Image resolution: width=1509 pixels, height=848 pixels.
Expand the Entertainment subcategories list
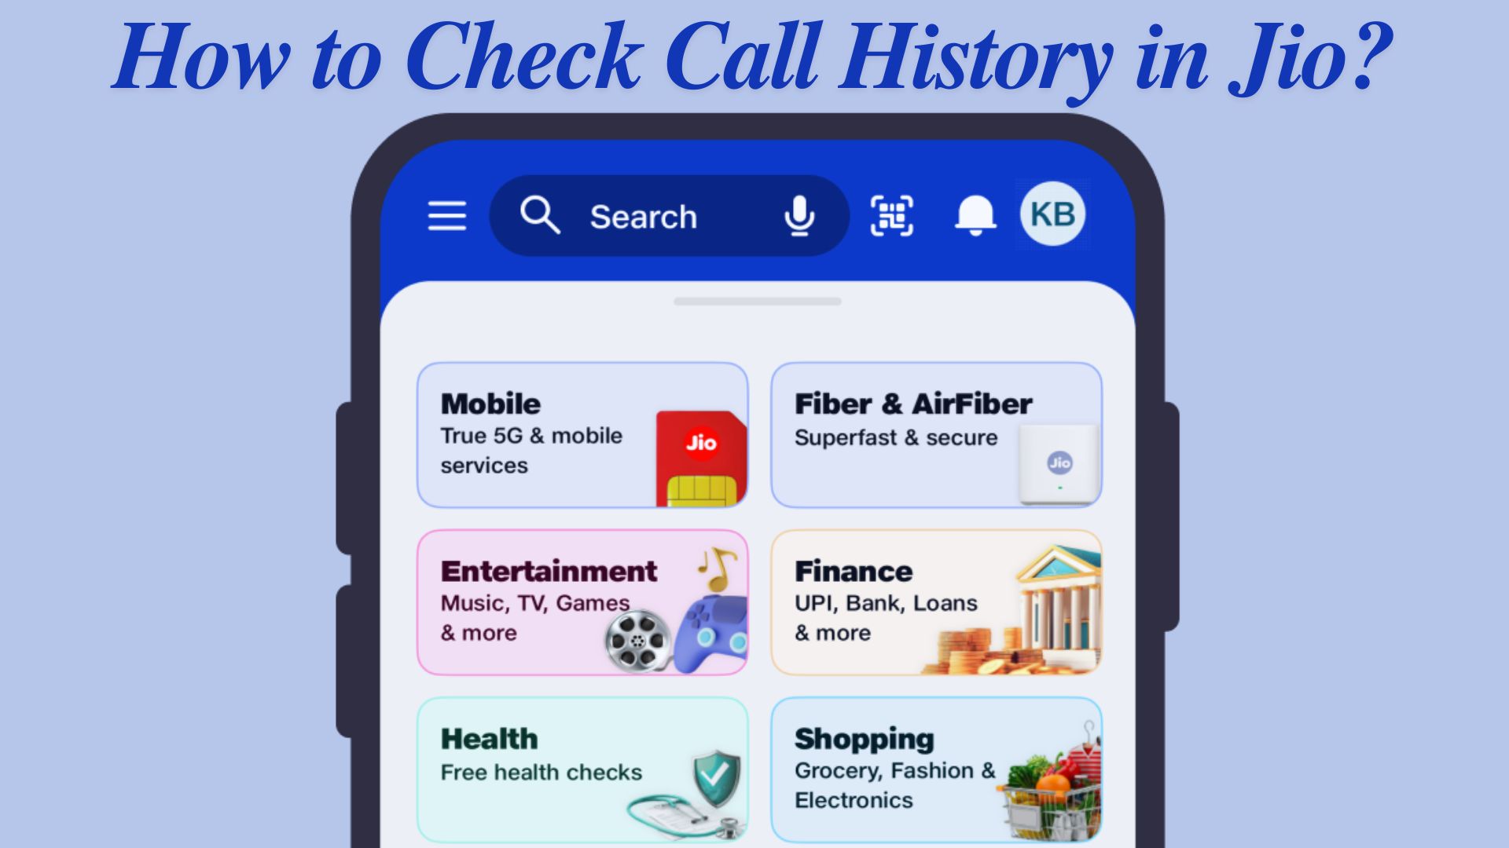[x=582, y=602]
